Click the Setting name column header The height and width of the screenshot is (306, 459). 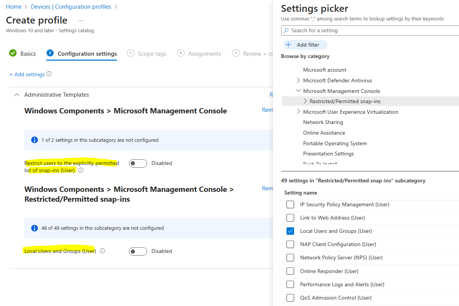coord(301,193)
